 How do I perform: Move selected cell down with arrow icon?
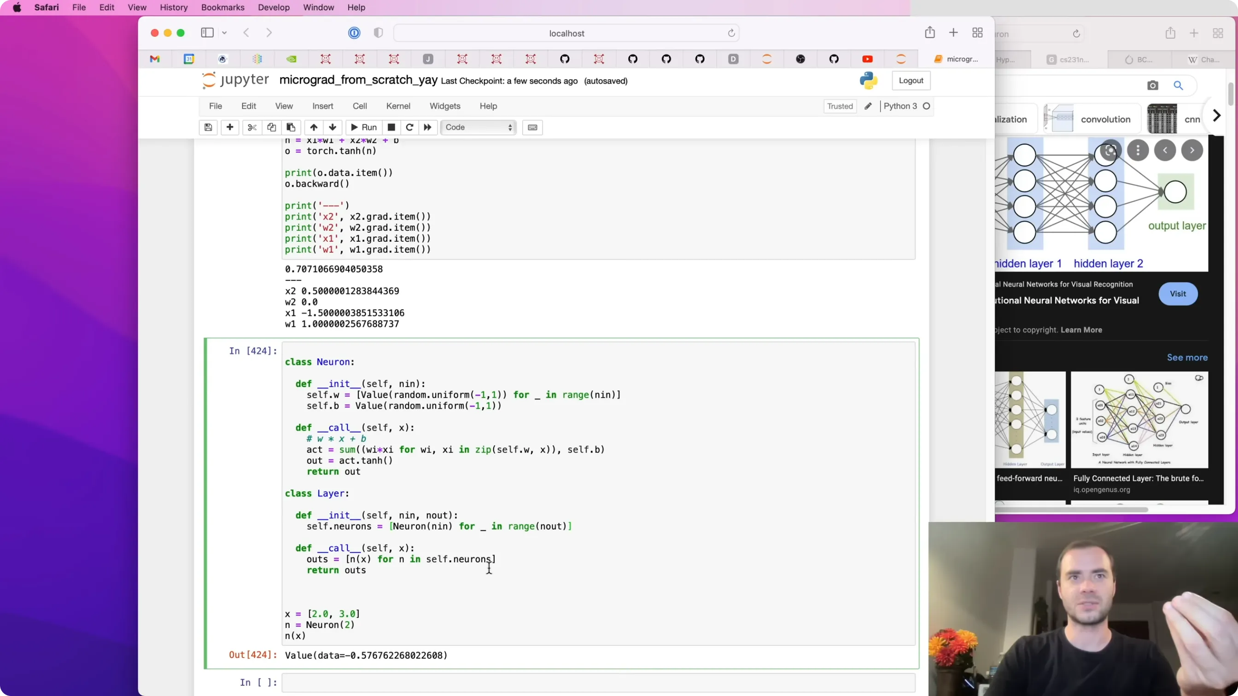click(333, 128)
